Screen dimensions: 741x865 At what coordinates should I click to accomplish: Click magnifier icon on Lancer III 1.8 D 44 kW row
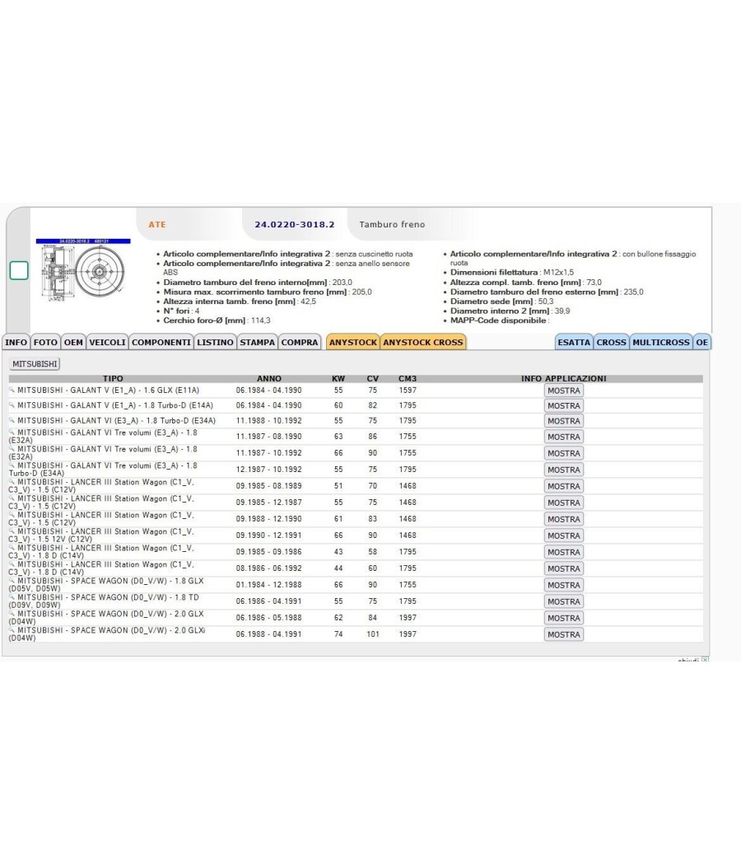[x=12, y=564]
